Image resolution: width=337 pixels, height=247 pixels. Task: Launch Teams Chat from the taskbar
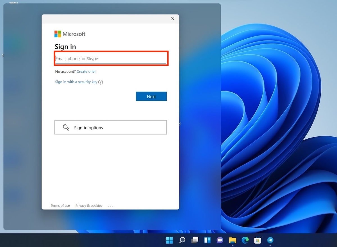pos(220,240)
